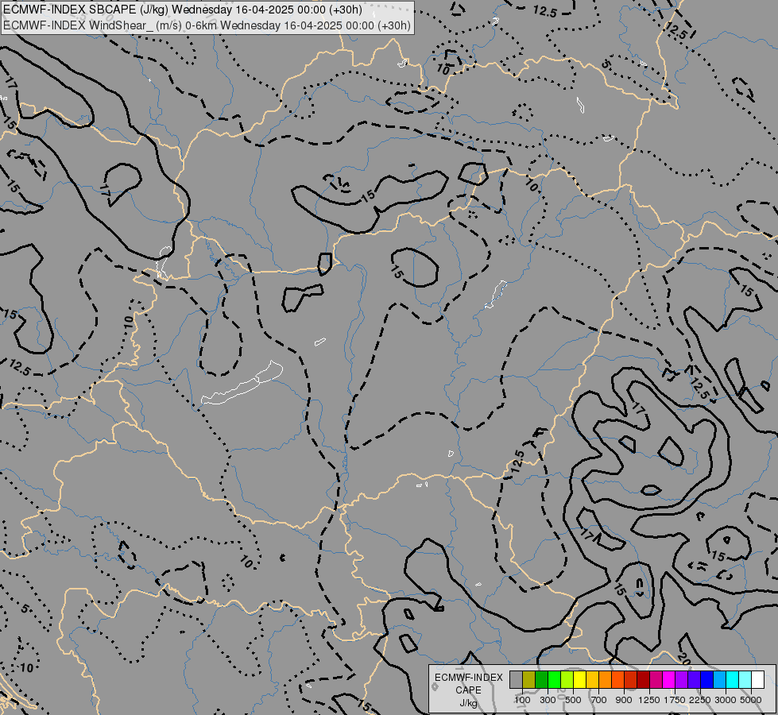
Task: Click the 700 value on legend scale
Action: pyautogui.click(x=599, y=700)
